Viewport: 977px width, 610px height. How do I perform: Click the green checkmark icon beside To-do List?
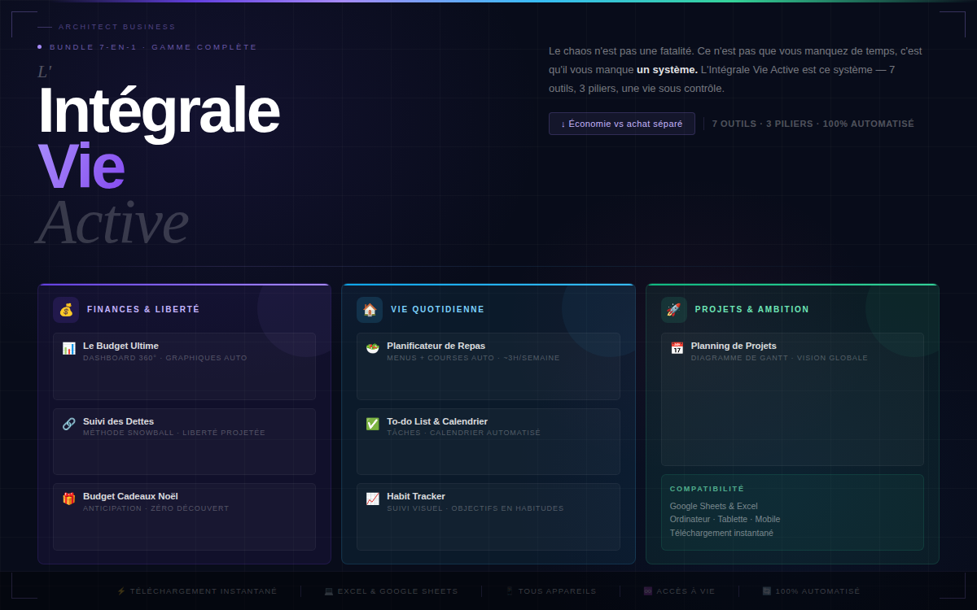pos(373,424)
